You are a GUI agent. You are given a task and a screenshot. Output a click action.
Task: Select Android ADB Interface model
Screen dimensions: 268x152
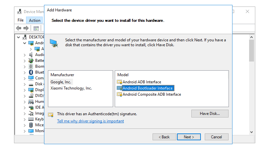tap(142, 82)
